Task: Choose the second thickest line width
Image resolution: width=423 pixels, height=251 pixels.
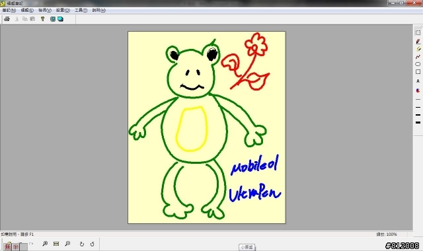Action: (x=418, y=115)
